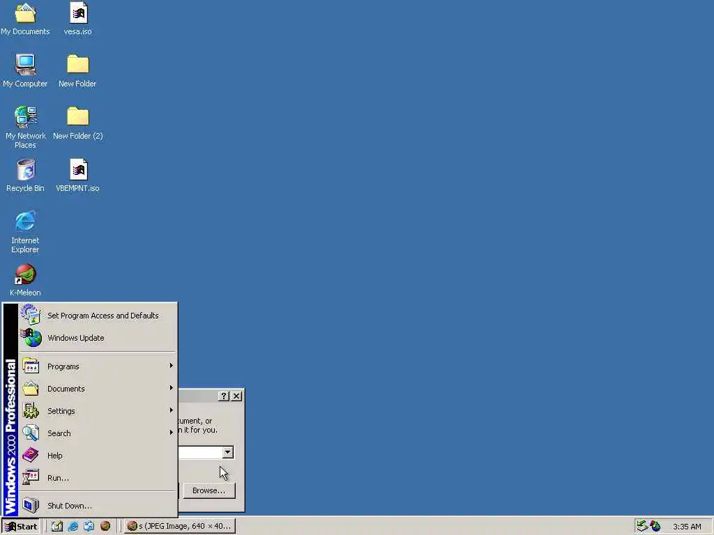The height and width of the screenshot is (535, 714).
Task: Open the Programs submenu
Action: click(x=98, y=366)
